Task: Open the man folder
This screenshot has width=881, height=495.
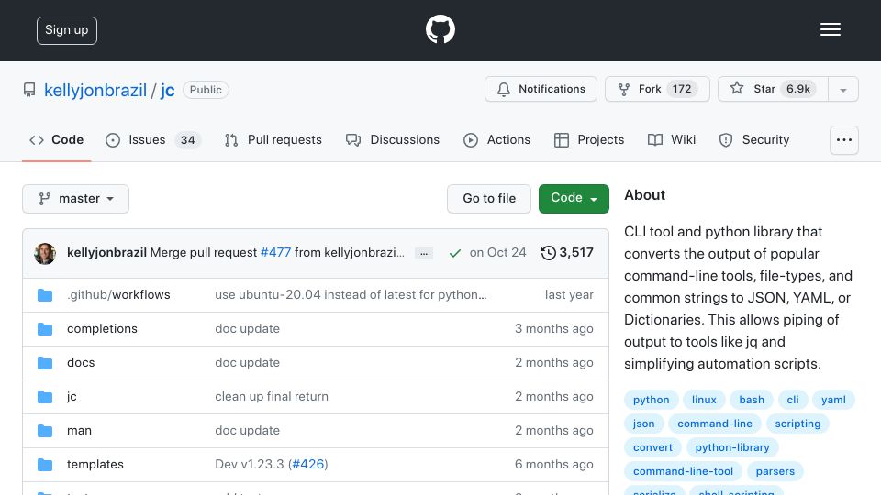Action: (x=79, y=431)
